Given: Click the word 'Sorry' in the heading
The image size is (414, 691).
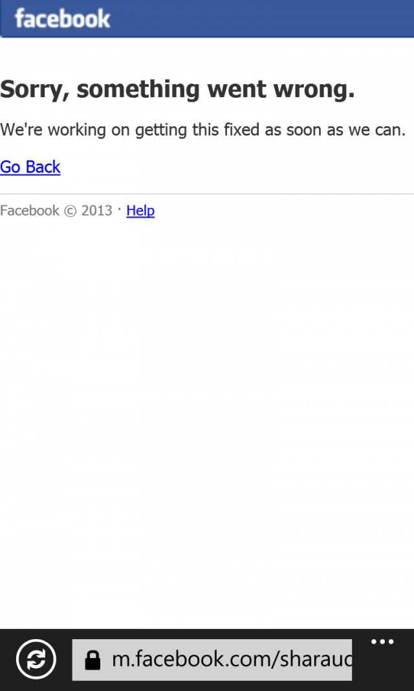Looking at the screenshot, I should (x=32, y=90).
